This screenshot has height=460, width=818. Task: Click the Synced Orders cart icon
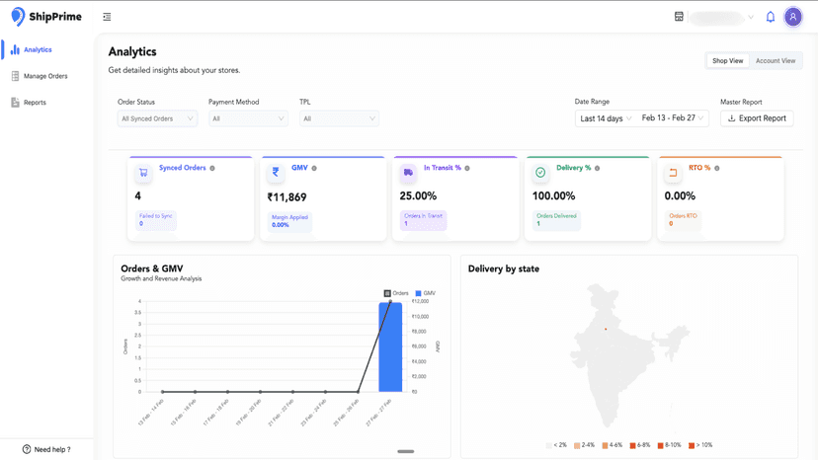click(x=143, y=173)
